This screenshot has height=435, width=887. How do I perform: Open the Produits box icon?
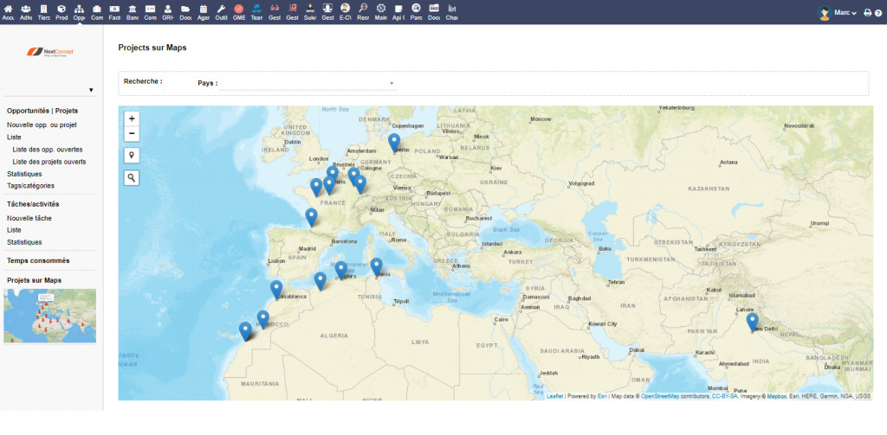62,9
